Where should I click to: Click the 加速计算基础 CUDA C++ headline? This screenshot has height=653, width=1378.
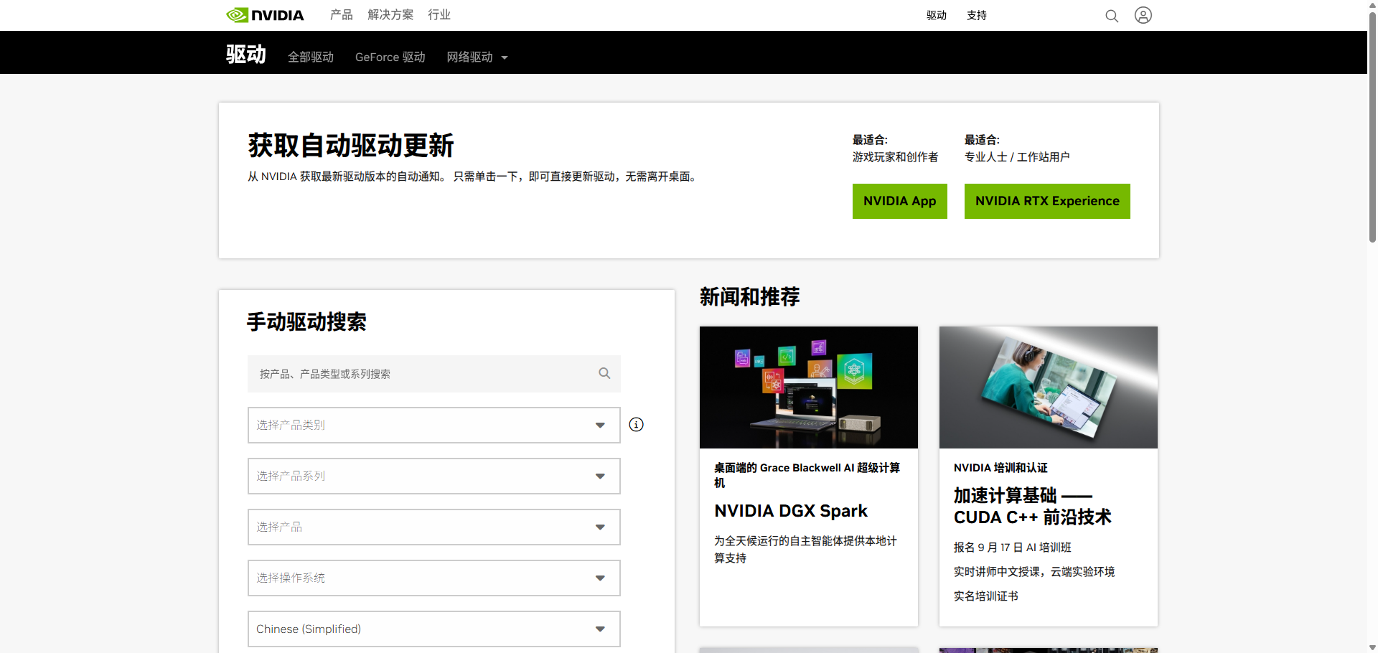[1033, 506]
